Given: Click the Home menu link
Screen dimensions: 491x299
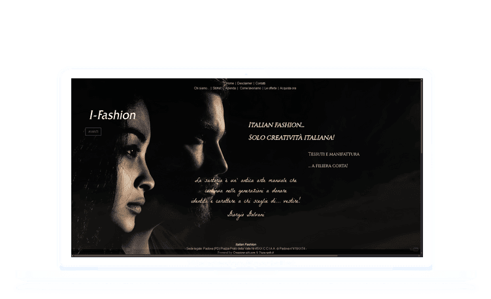Looking at the screenshot, I should [229, 84].
